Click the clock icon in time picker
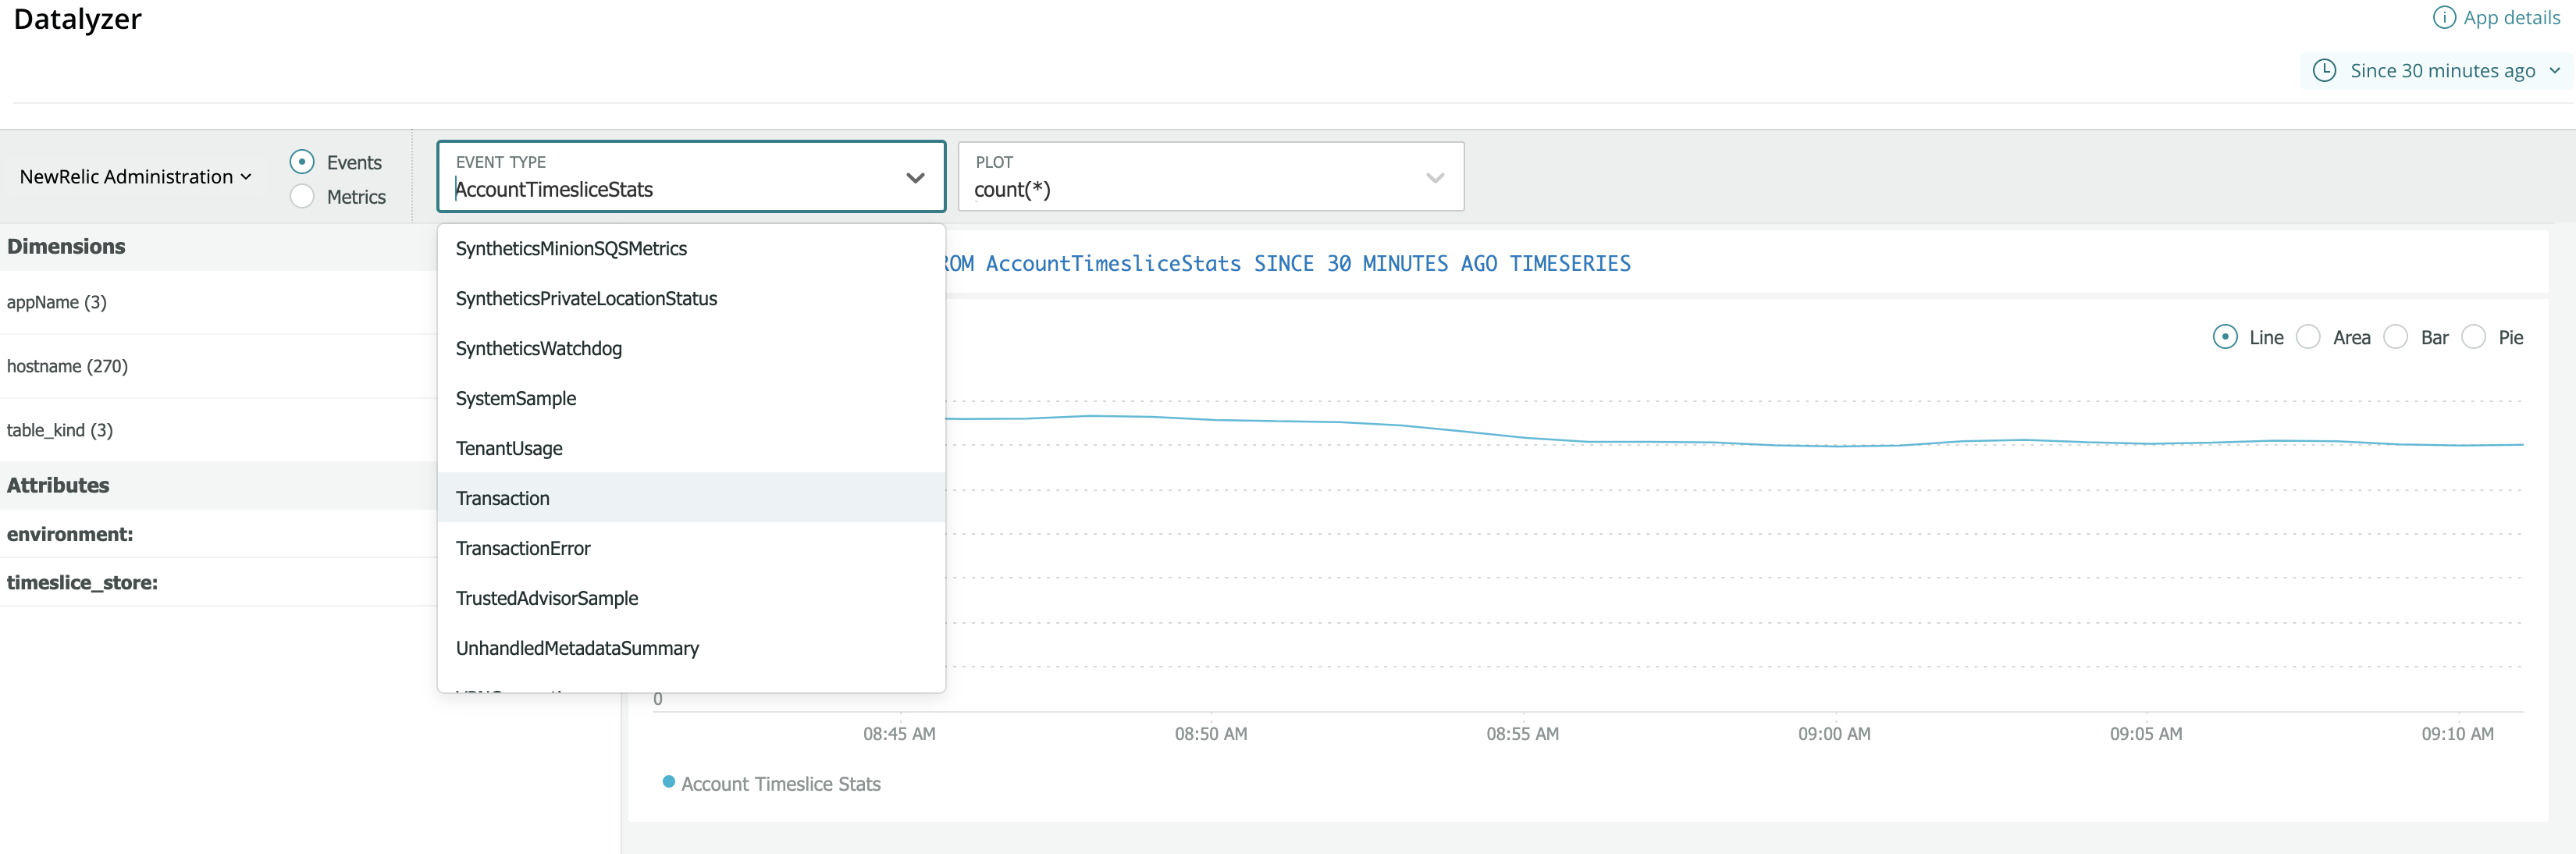Image resolution: width=2576 pixels, height=854 pixels. pos(2325,70)
